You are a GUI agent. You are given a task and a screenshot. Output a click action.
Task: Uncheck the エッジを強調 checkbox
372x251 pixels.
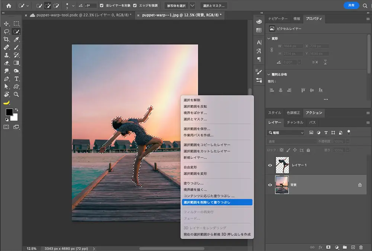click(135, 6)
